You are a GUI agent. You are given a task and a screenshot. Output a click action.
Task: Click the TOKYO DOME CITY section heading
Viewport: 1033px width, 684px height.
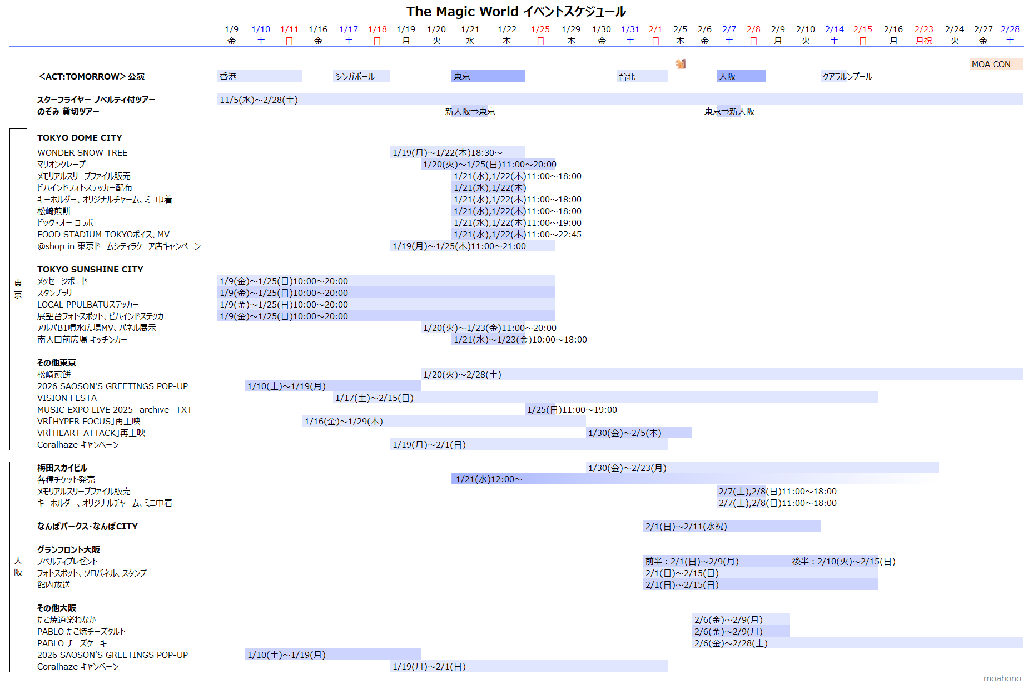[x=80, y=137]
